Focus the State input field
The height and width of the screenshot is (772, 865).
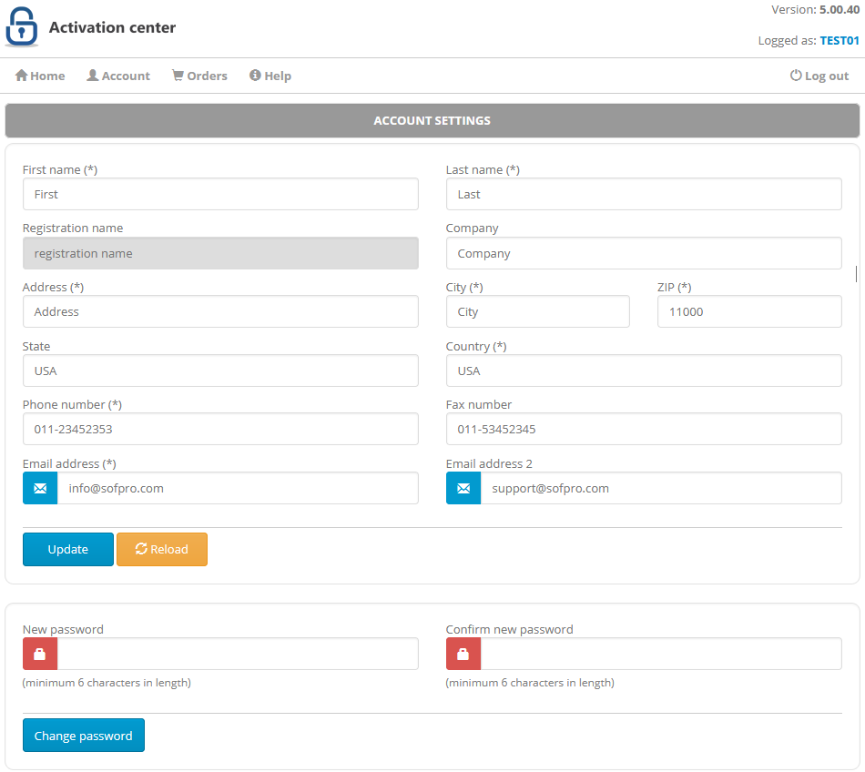[220, 371]
